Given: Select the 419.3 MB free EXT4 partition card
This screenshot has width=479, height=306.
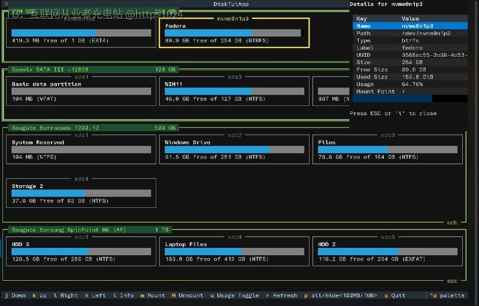Looking at the screenshot, I should (81, 33).
